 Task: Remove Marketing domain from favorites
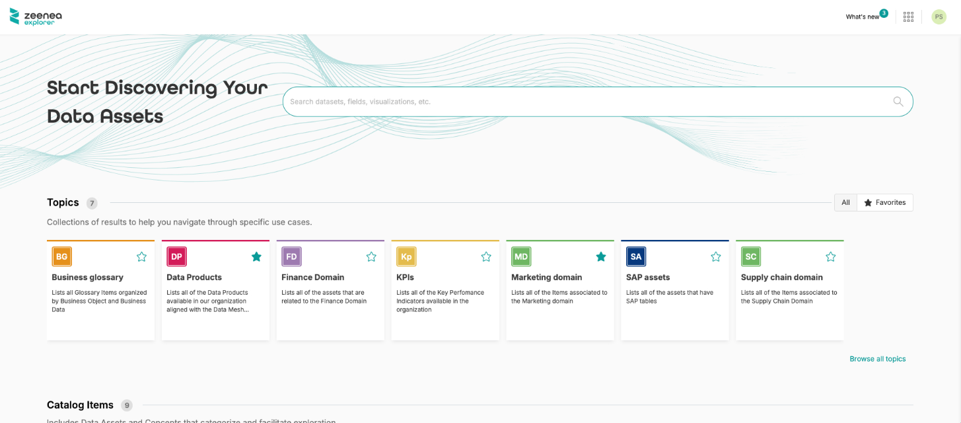click(x=601, y=256)
